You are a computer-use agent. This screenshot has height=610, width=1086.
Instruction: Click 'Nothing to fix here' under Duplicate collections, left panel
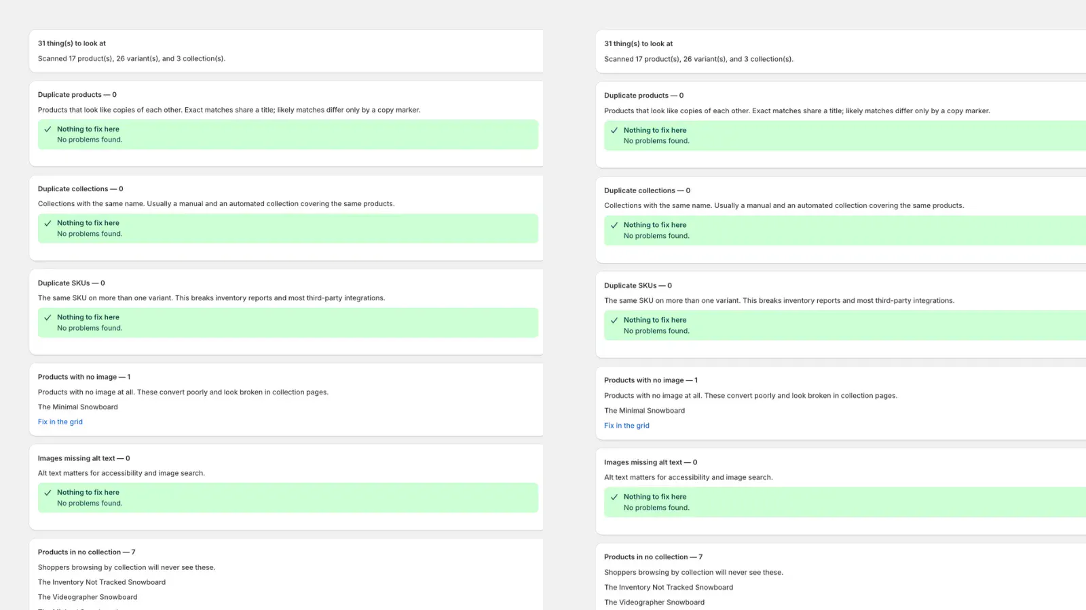click(88, 223)
